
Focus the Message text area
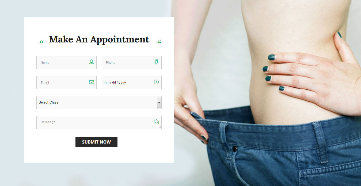click(x=99, y=122)
